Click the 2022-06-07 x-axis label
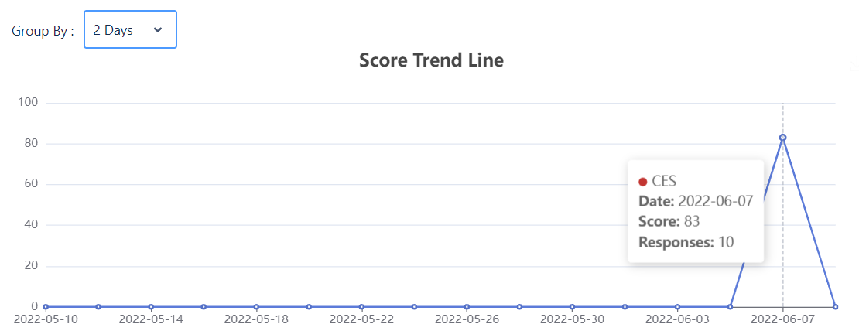 point(783,319)
